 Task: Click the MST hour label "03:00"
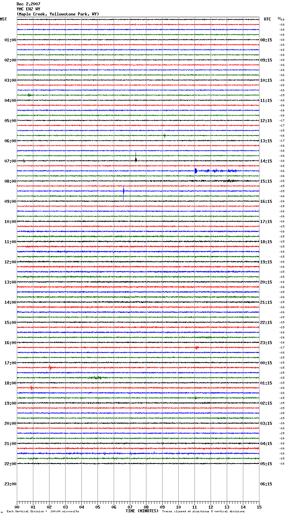(10, 80)
